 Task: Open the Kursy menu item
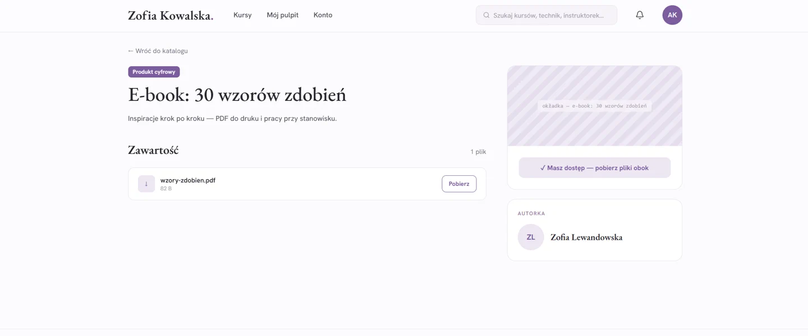tap(242, 15)
